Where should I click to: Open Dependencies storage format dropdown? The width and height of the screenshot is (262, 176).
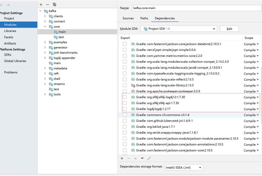[x=184, y=168]
